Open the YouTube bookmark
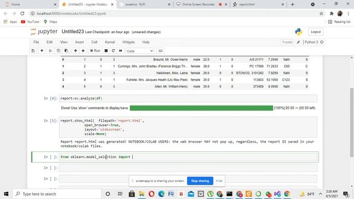Viewport: 354px width, 199px height. point(30,22)
